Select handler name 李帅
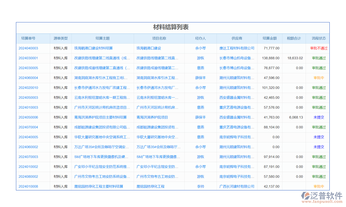Screen dimensions: 346x207 pyautogui.click(x=200, y=187)
